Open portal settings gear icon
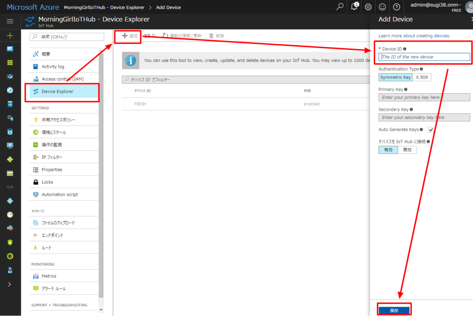This screenshot has height=316, width=473. [368, 7]
